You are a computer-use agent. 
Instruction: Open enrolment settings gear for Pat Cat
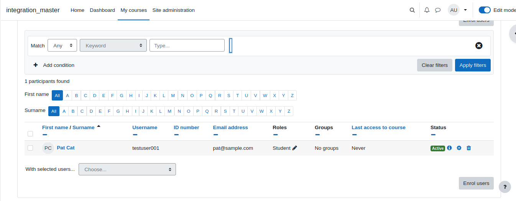(459, 148)
